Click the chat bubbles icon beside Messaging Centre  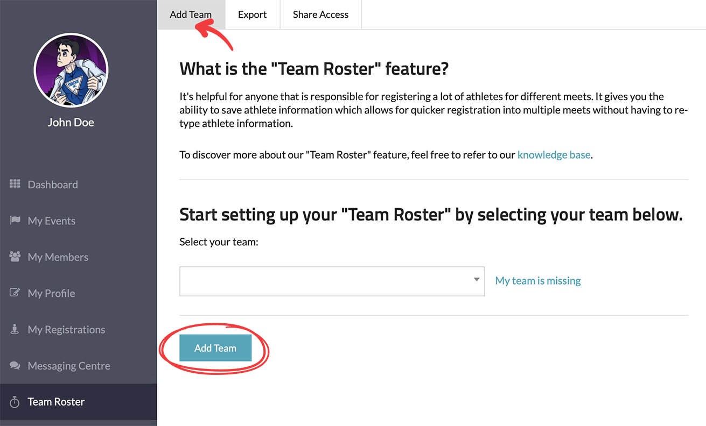click(x=15, y=366)
